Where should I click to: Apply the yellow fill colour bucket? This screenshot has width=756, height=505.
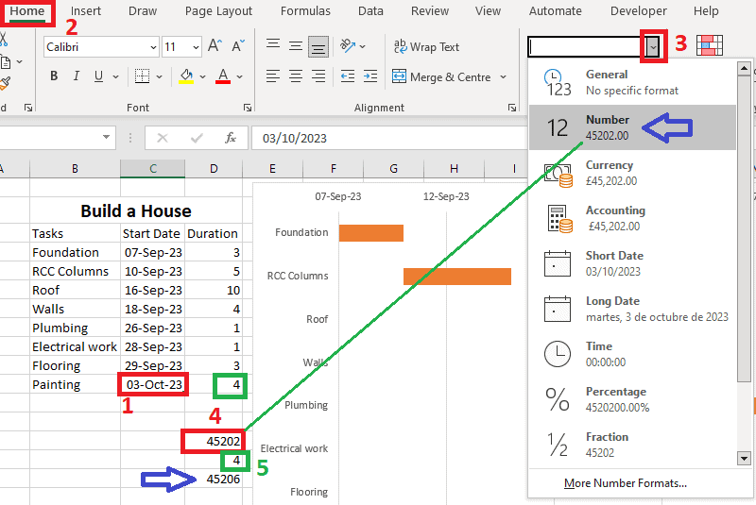pos(186,76)
